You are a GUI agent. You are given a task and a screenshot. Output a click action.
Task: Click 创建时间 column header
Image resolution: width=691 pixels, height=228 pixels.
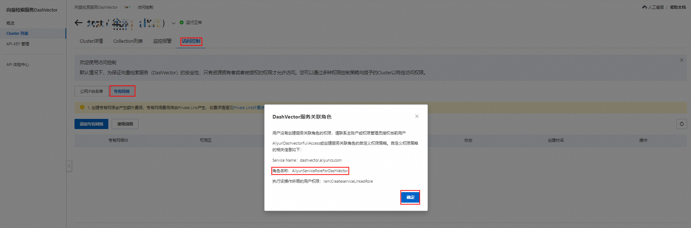556,140
